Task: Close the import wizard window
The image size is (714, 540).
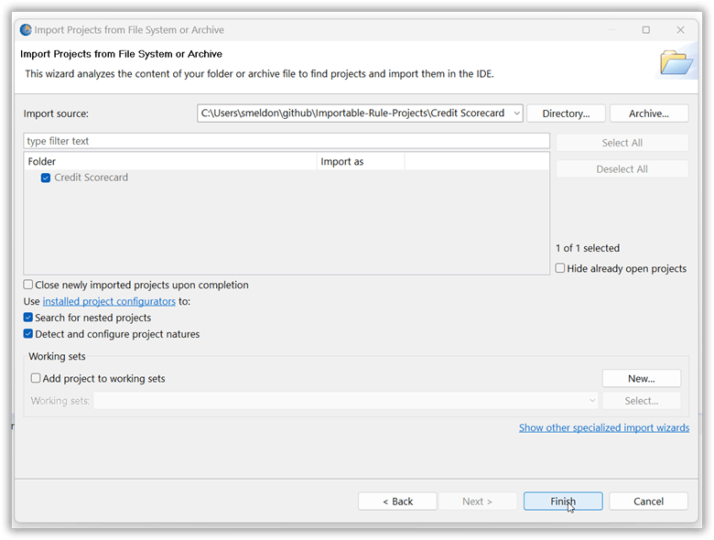Action: click(x=680, y=29)
